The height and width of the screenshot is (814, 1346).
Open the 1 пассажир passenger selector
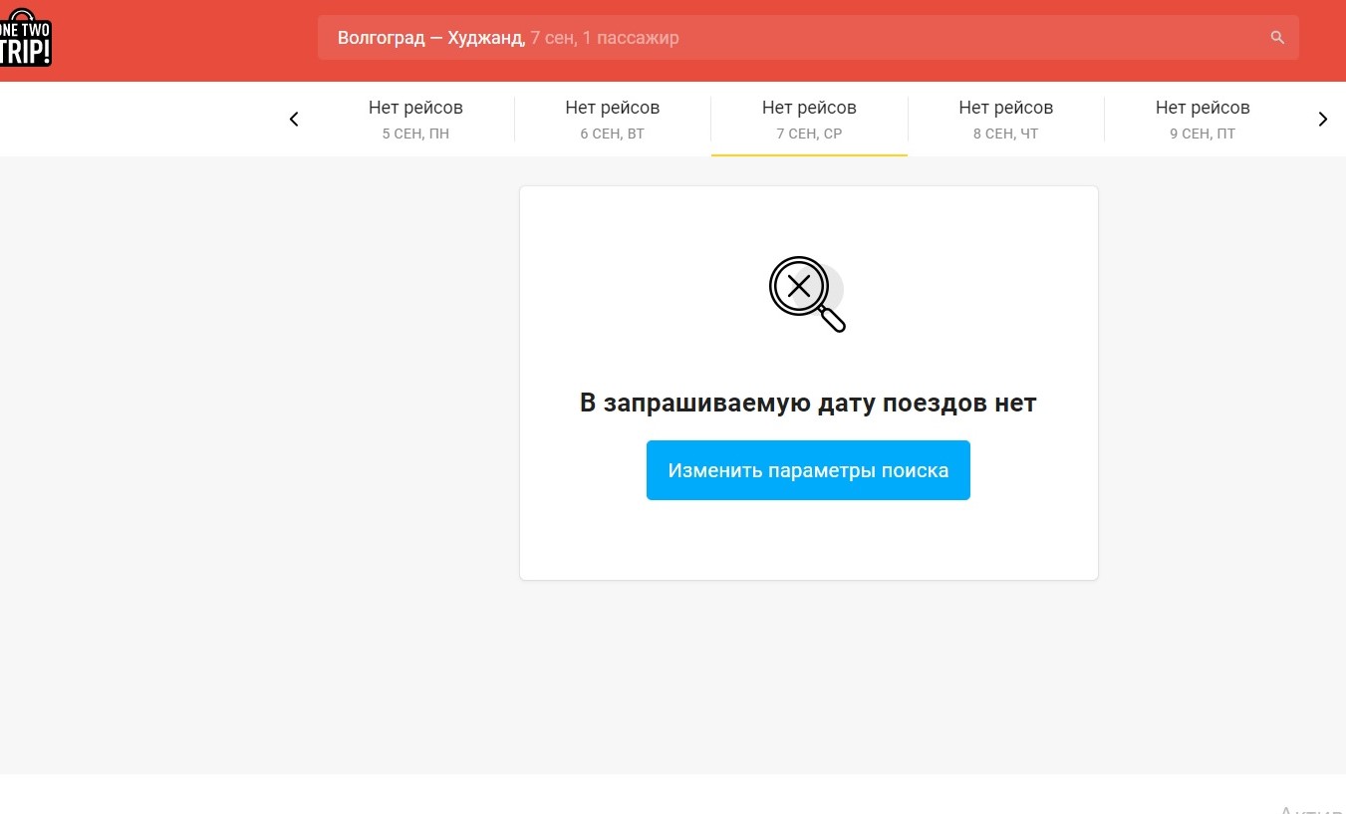pyautogui.click(x=631, y=38)
